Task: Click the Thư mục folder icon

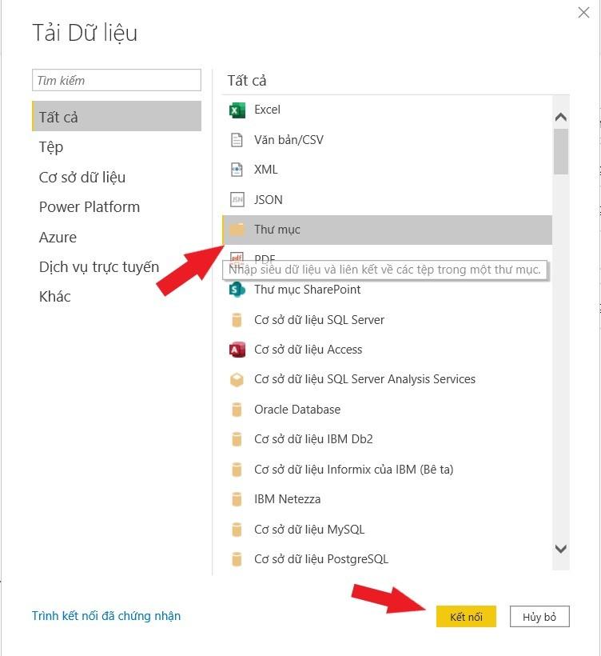Action: (237, 230)
